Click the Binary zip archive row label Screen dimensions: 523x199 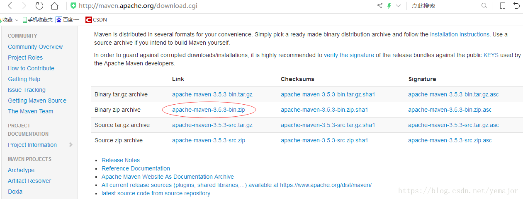117,110
